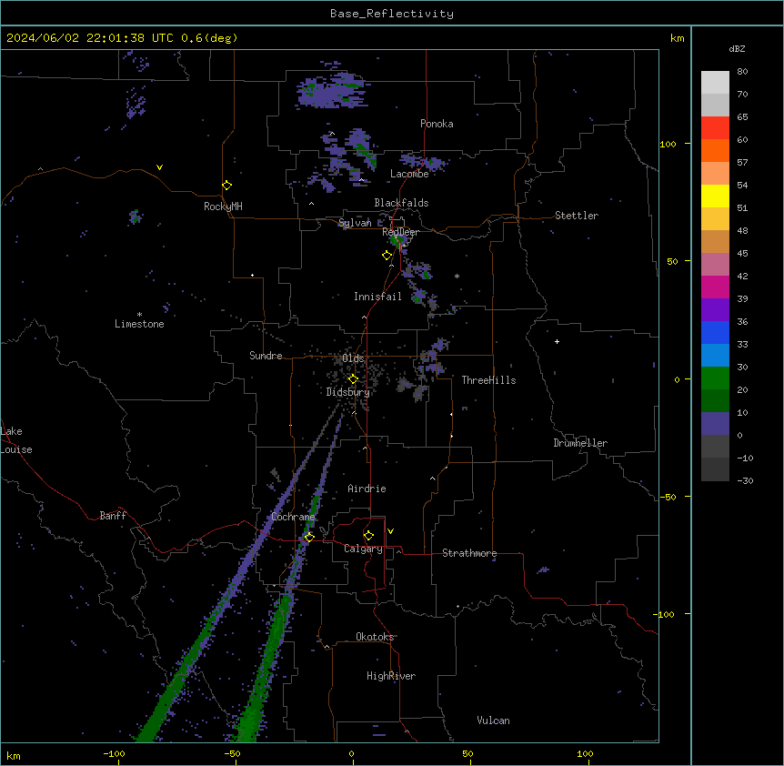This screenshot has width=784, height=766.
Task: Click the white 80 dBZ legend swatch
Action: [x=715, y=83]
